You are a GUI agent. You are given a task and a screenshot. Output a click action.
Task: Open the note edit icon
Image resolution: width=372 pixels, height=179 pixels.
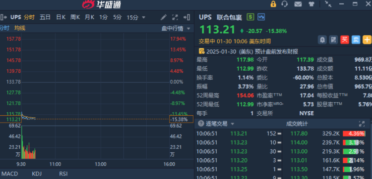pos(333,40)
